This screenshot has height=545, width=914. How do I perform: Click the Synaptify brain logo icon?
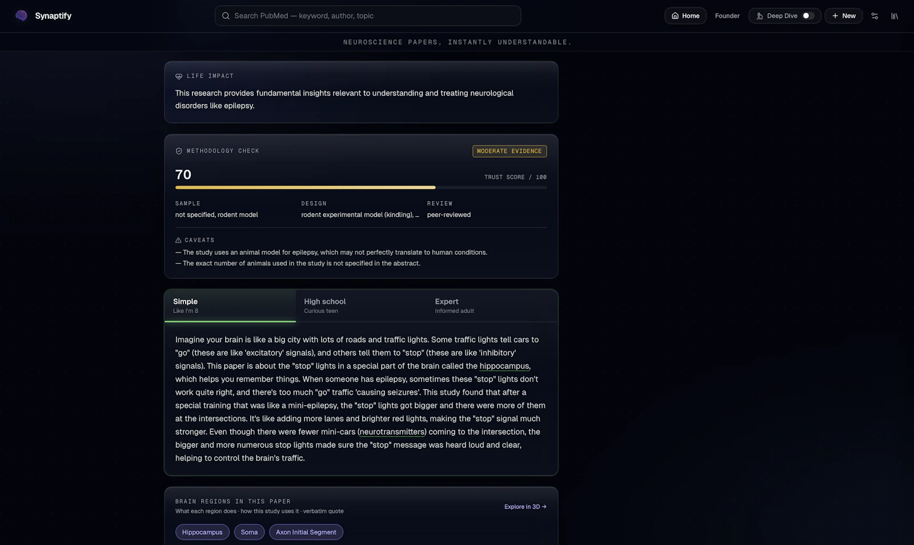22,15
